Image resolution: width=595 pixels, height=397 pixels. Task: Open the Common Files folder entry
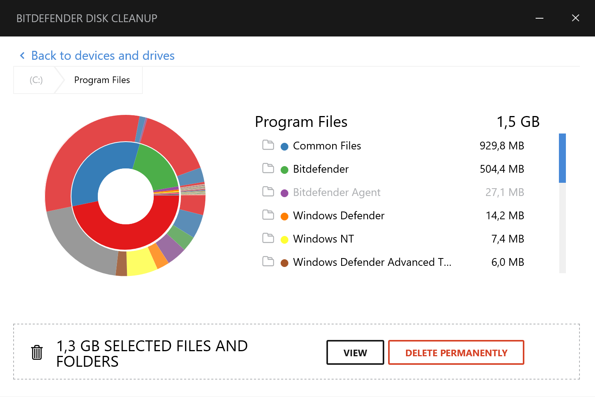tap(327, 146)
